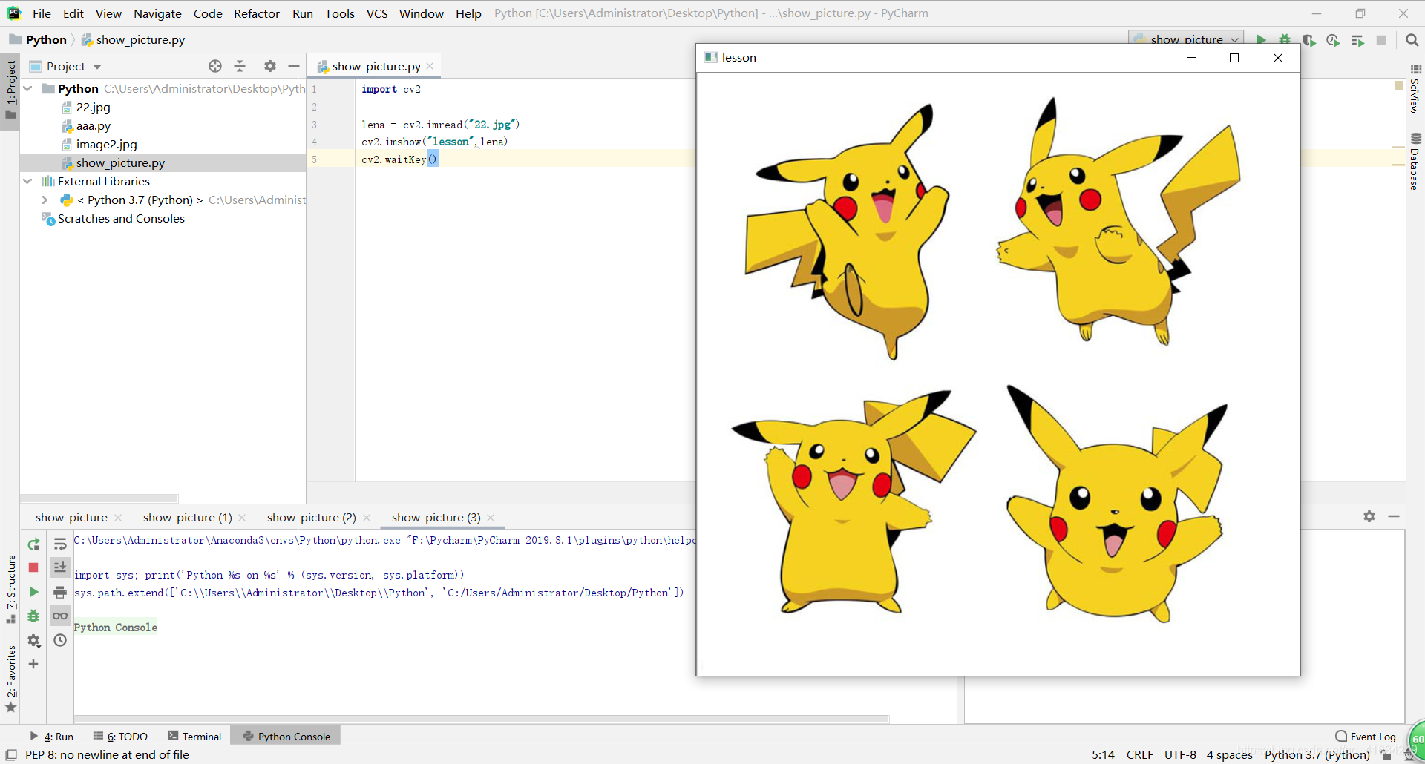Screen dimensions: 1425x764
Task: Toggle the 1: Project side tab
Action: pyautogui.click(x=10, y=90)
